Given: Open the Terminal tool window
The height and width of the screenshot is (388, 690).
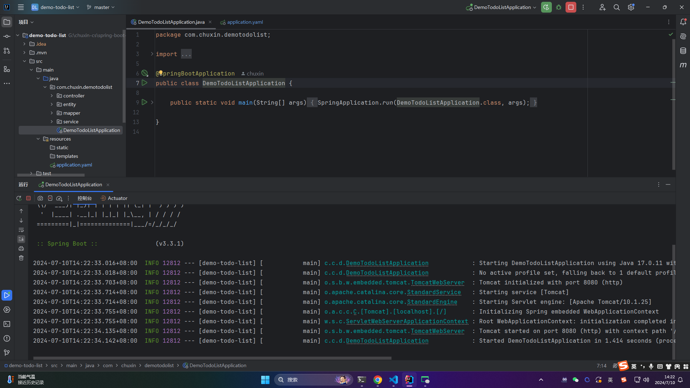Looking at the screenshot, I should 7,324.
